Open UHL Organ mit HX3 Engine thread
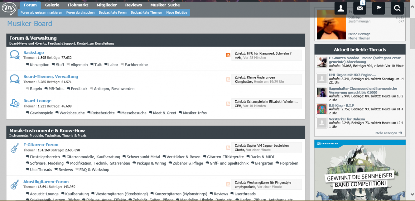The width and height of the screenshot is (415, 201). [352, 75]
